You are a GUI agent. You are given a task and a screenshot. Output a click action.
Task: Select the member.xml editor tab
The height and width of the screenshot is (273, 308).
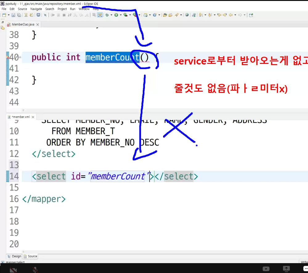pos(21,117)
